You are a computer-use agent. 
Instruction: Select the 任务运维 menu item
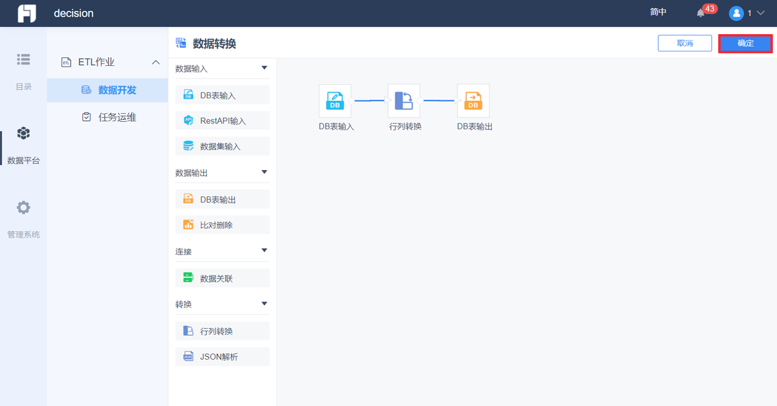tap(107, 117)
